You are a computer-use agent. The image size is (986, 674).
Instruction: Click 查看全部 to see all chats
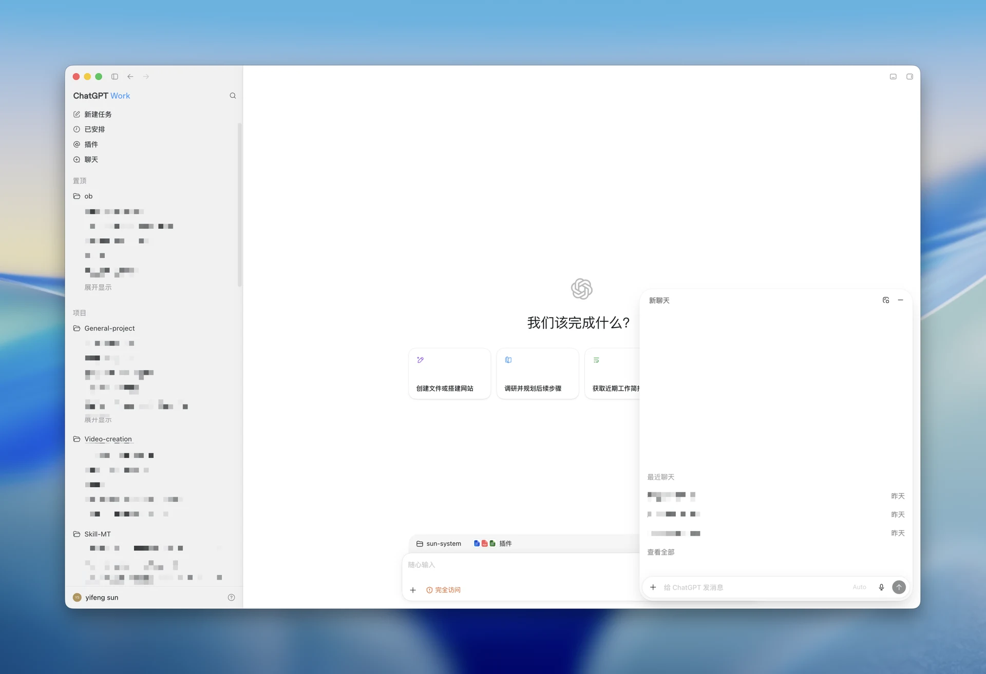point(661,552)
